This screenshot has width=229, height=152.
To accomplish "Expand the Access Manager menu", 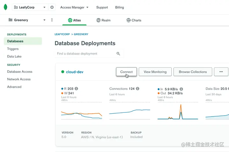I will (74, 7).
